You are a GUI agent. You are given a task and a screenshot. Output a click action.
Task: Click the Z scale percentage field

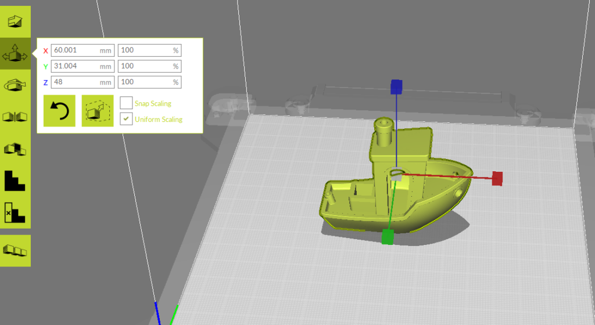click(x=149, y=82)
